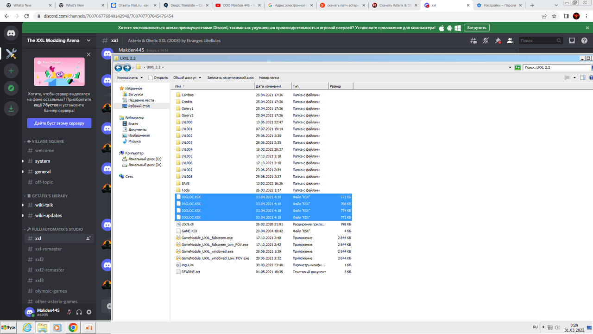Click Makden445 user avatar in bottom panel
This screenshot has height=334, width=593.
tap(30, 312)
